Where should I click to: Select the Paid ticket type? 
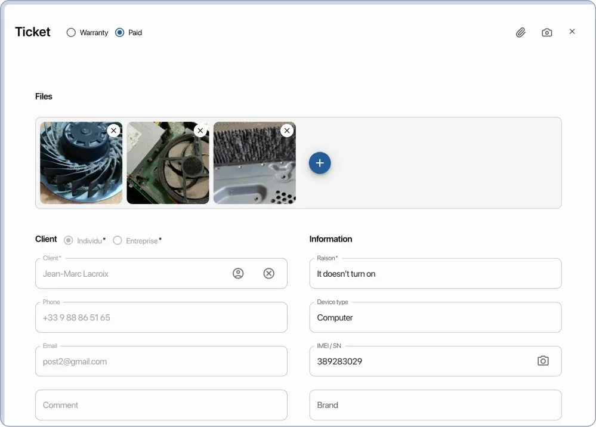coord(119,33)
